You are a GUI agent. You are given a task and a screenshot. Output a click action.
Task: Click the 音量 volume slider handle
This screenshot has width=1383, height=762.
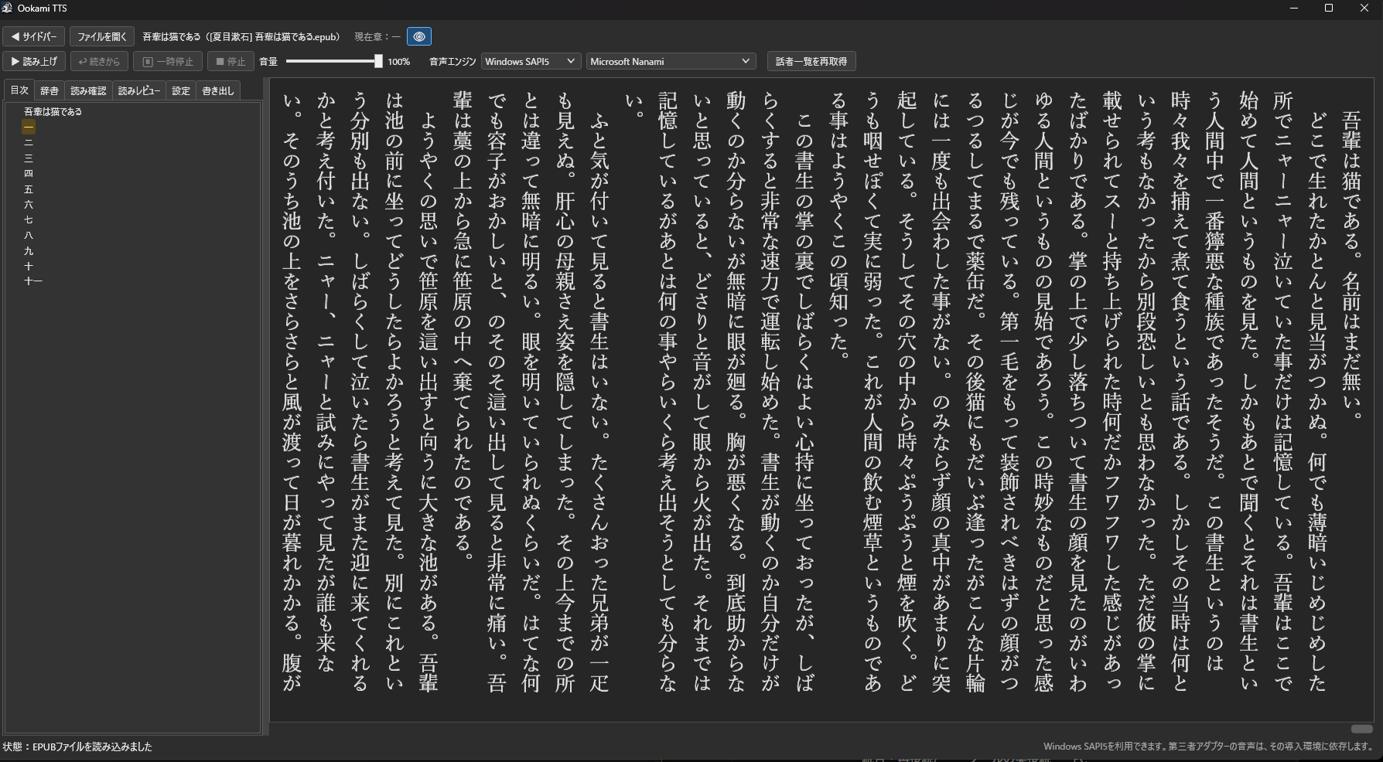pos(378,61)
